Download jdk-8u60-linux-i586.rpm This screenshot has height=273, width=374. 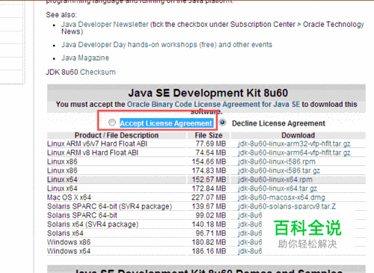coord(277,162)
